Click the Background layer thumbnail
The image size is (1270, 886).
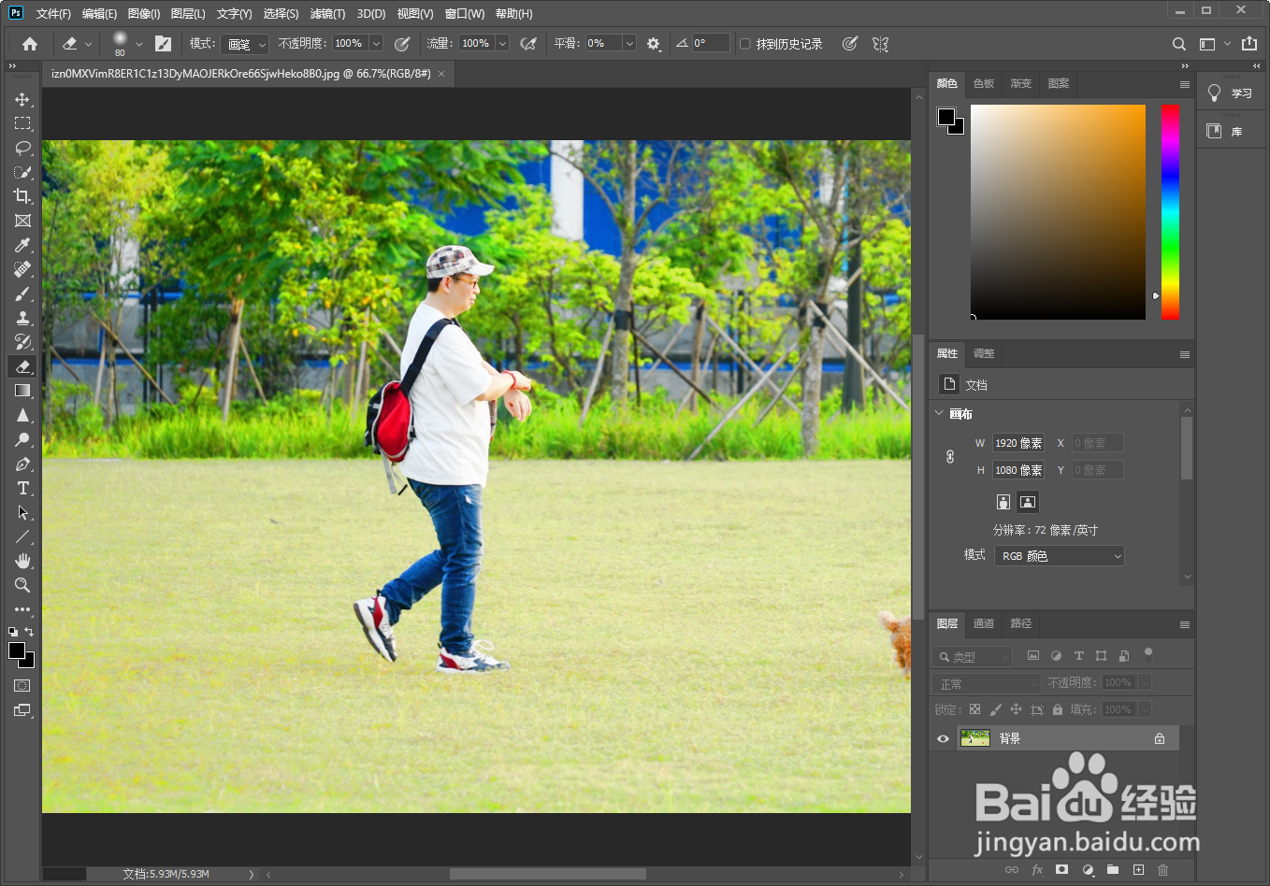975,738
